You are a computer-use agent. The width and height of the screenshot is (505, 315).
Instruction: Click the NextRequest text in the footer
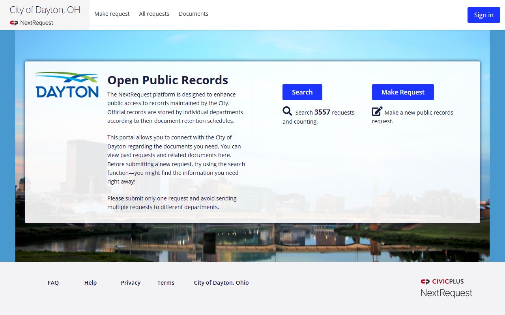click(x=446, y=293)
